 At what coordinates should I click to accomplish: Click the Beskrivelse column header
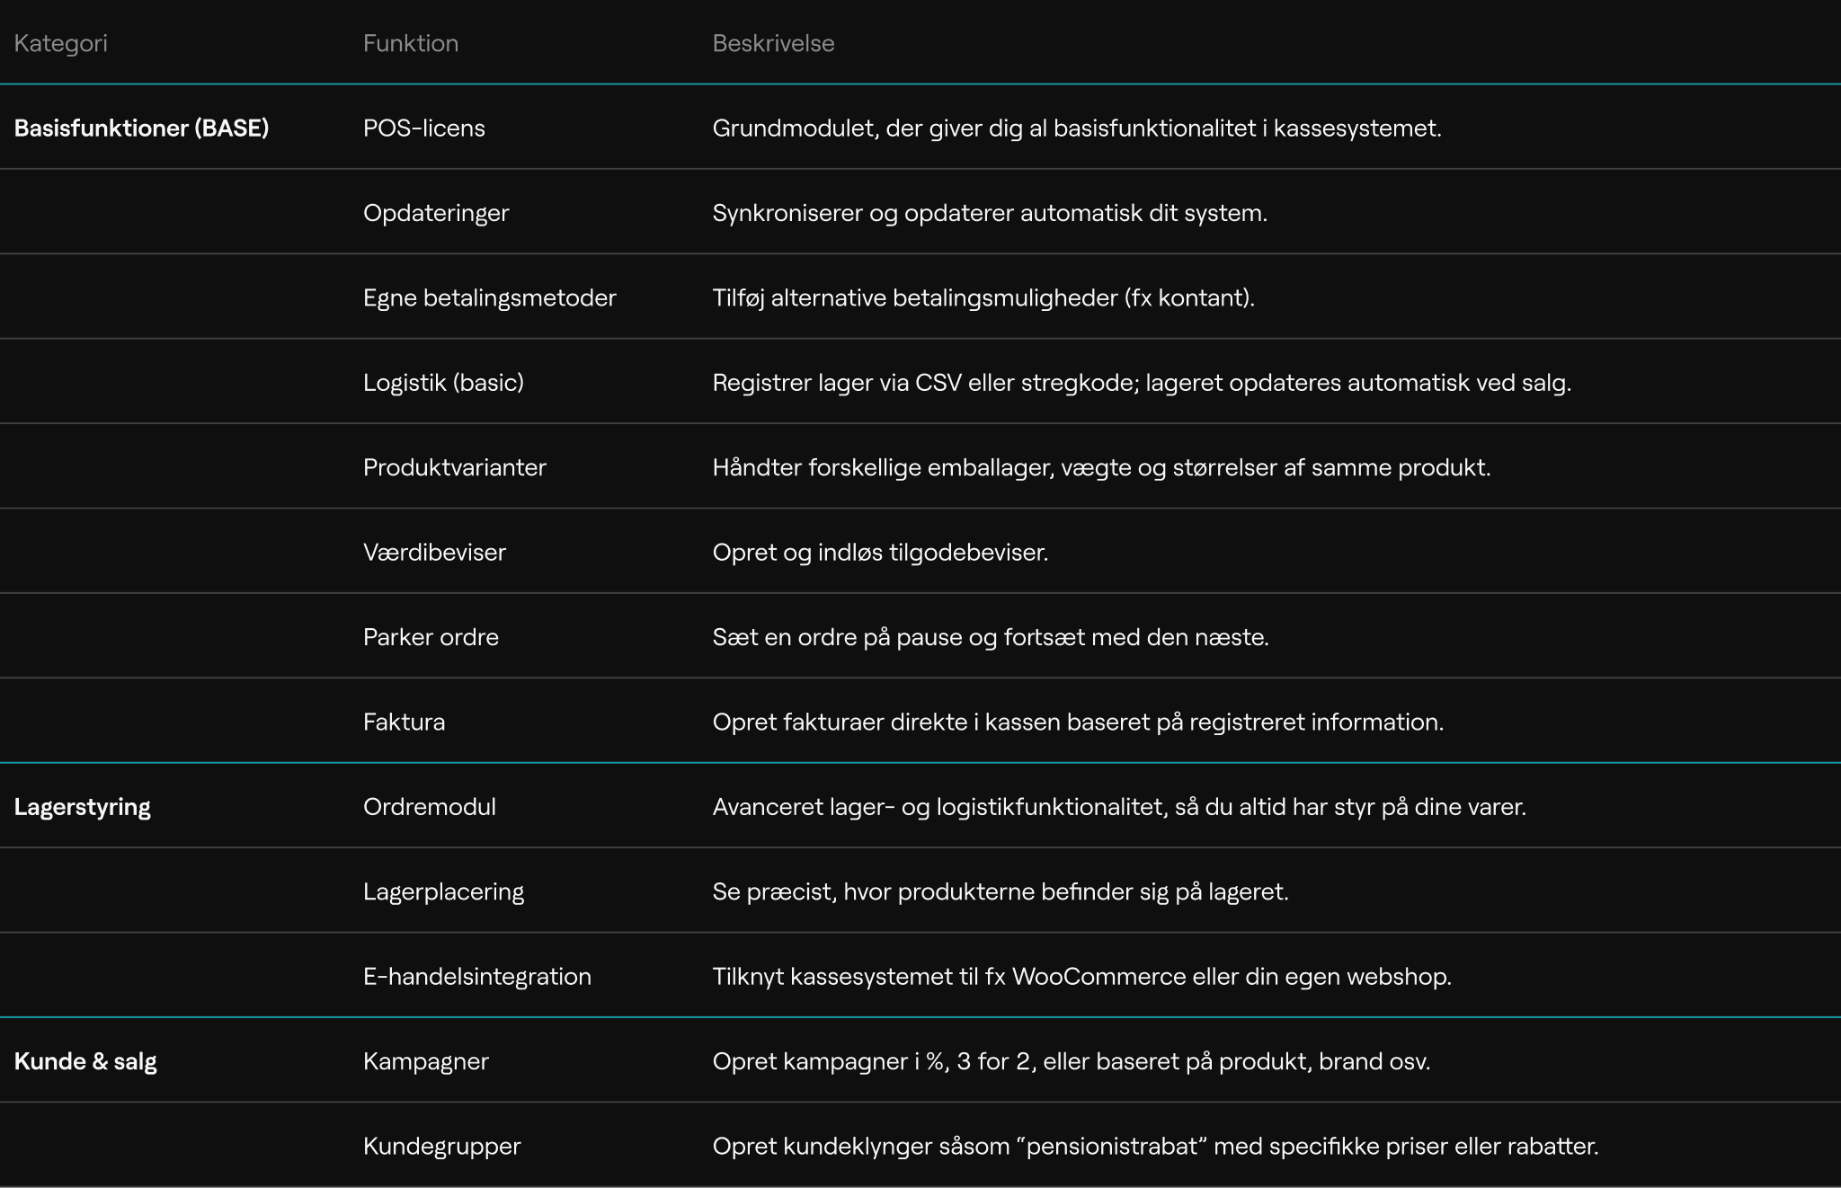pyautogui.click(x=773, y=43)
